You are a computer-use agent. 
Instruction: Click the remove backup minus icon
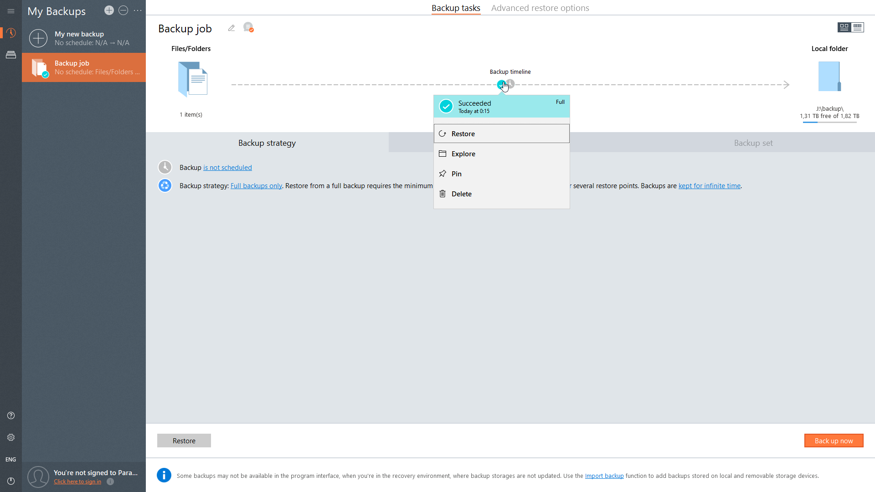tap(123, 10)
